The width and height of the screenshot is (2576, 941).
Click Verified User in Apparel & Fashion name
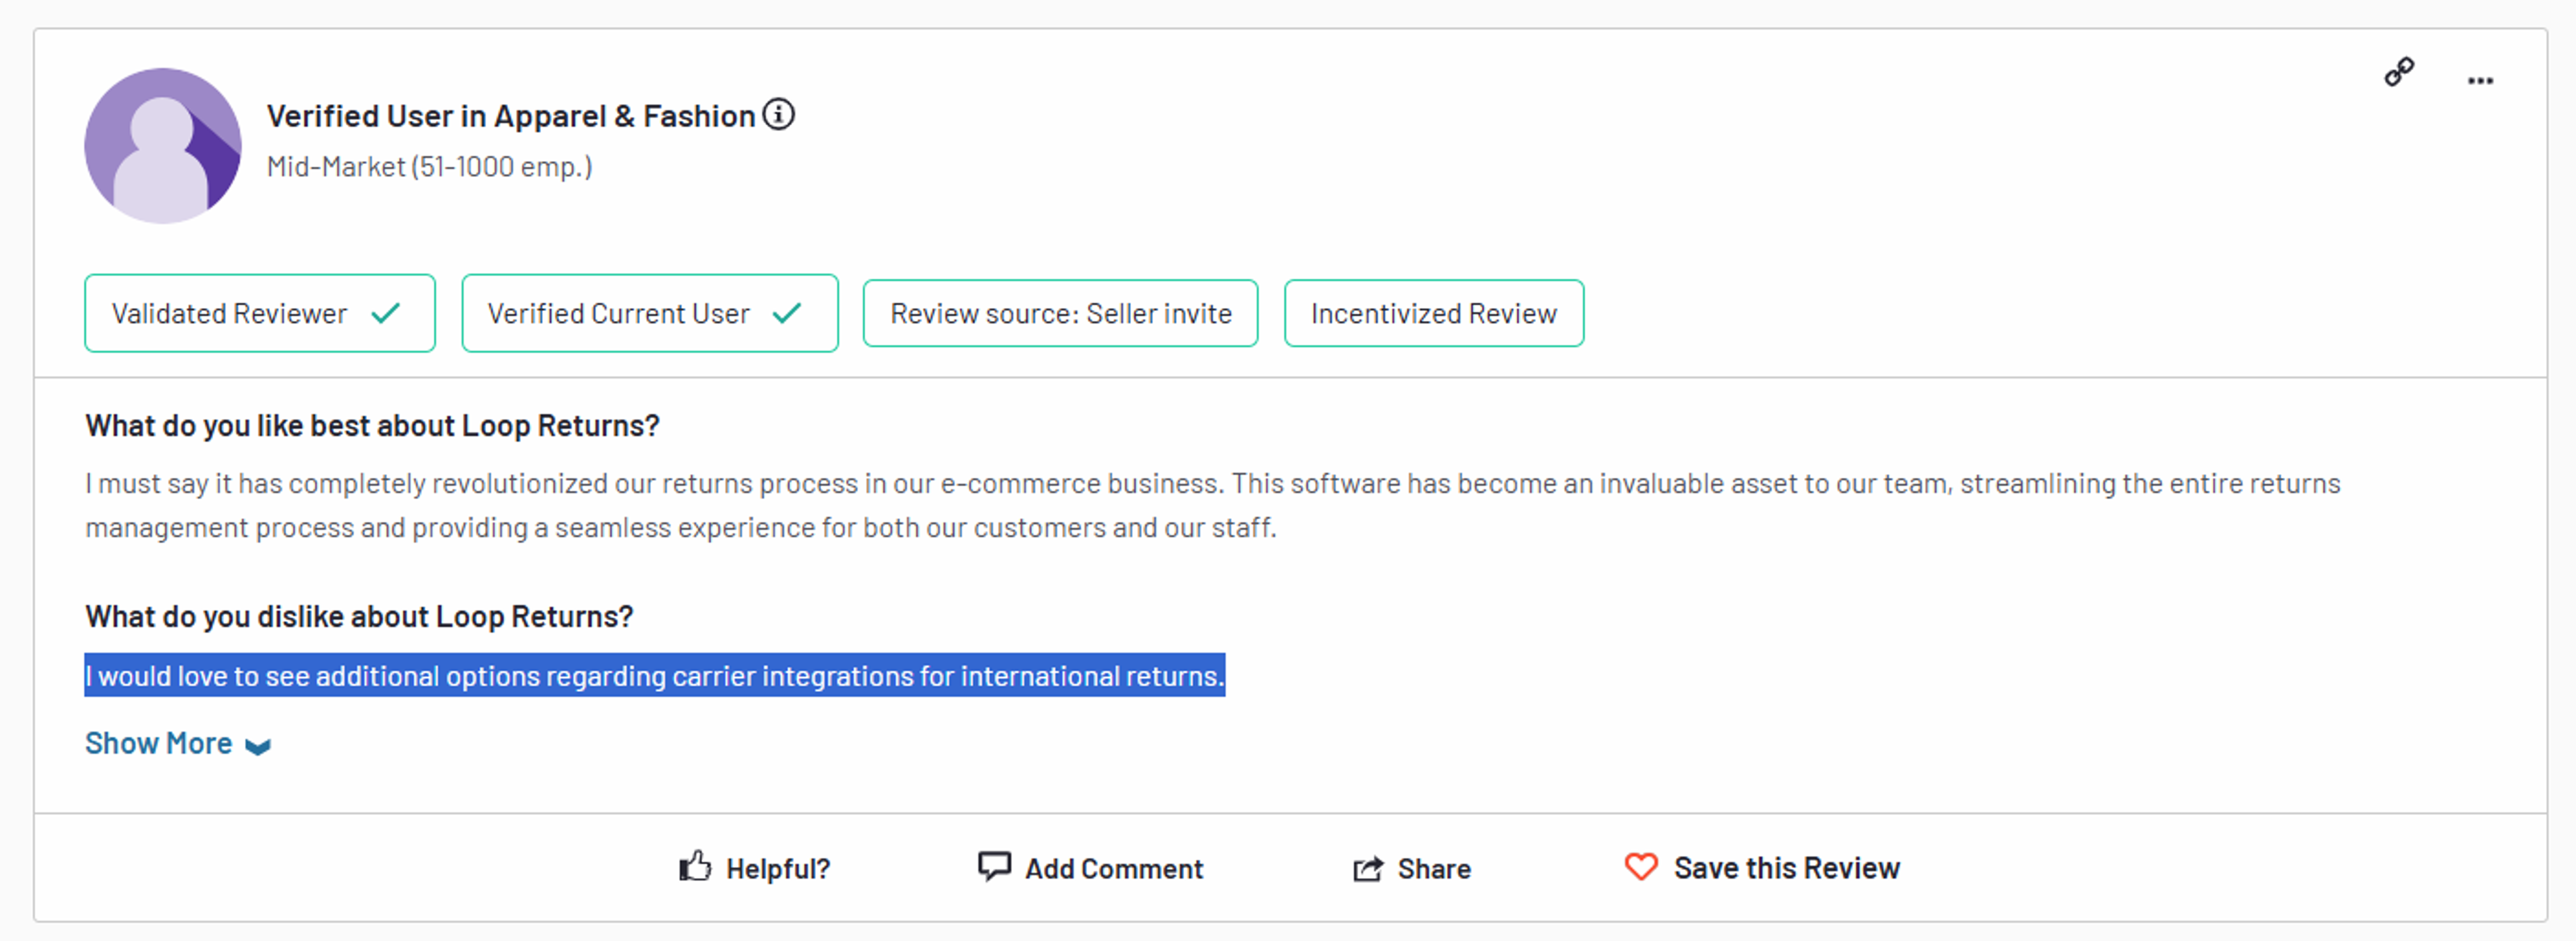pyautogui.click(x=511, y=116)
